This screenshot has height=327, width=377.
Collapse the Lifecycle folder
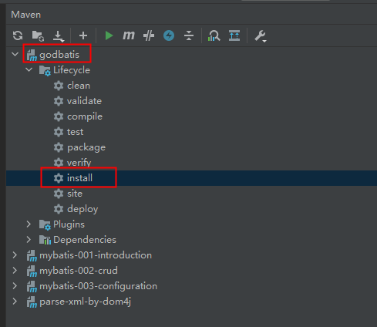click(x=29, y=69)
